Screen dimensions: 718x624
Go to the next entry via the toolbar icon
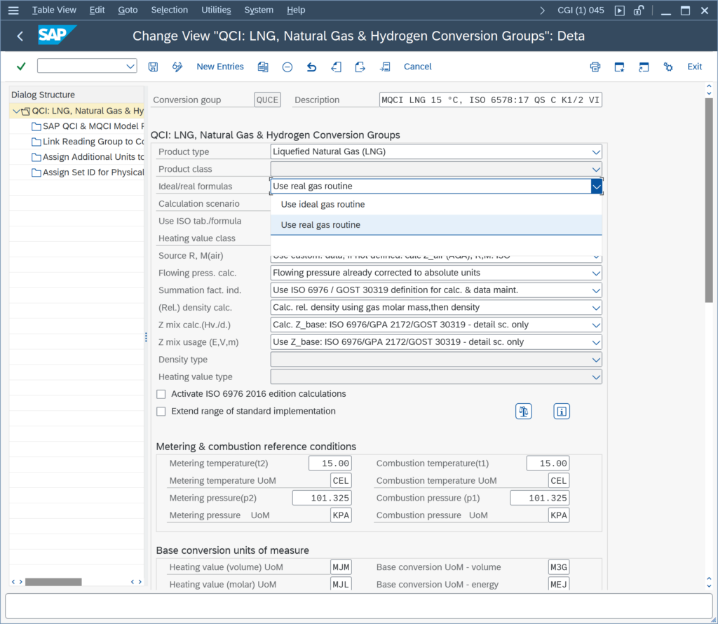click(360, 67)
